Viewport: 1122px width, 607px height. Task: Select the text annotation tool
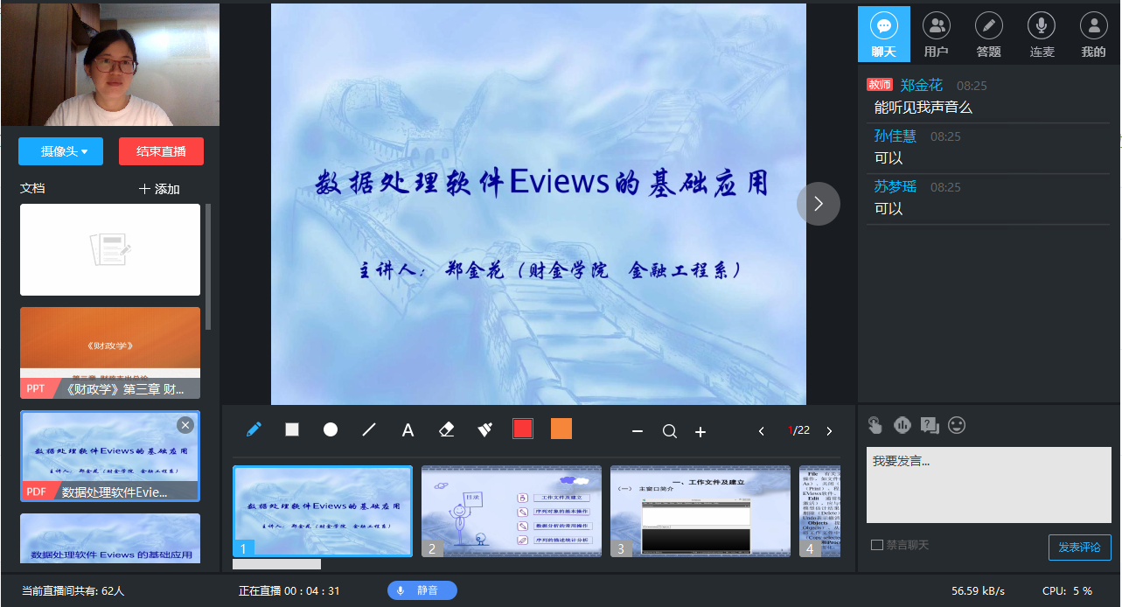[408, 430]
